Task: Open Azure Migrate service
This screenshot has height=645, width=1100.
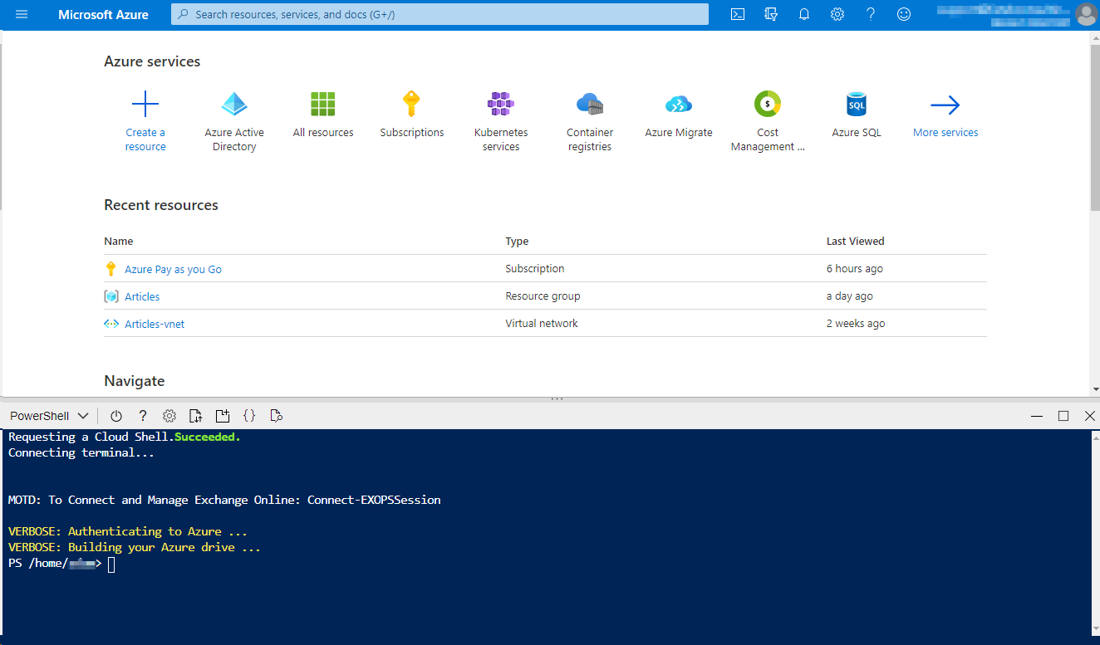Action: point(679,105)
